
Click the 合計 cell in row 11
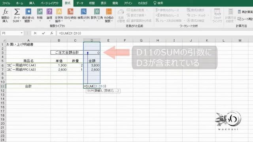point(28,86)
